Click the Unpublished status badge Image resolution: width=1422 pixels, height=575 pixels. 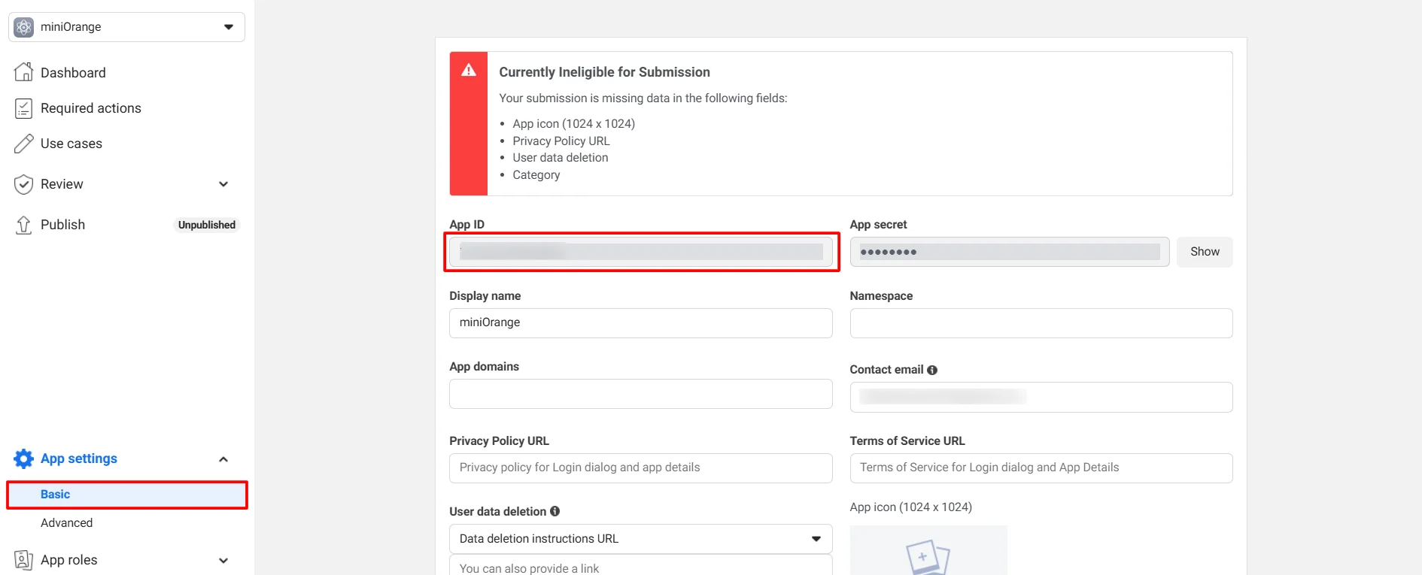[207, 225]
